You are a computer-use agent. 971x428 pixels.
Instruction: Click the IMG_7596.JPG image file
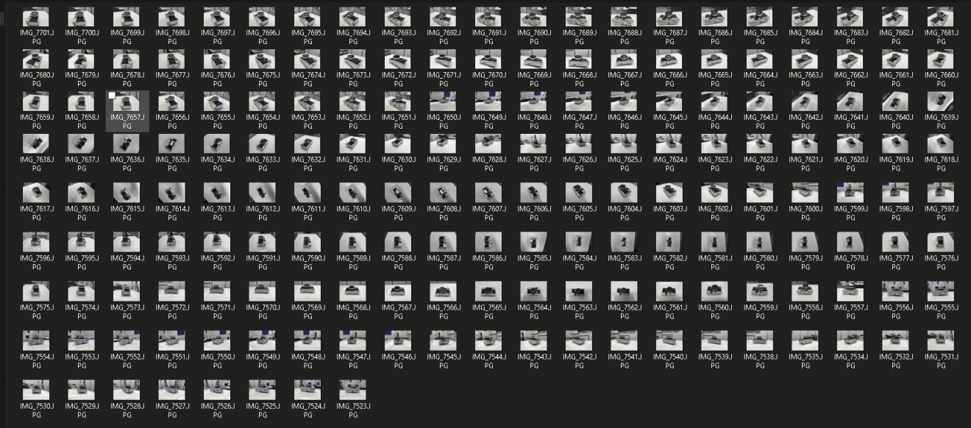click(x=36, y=243)
